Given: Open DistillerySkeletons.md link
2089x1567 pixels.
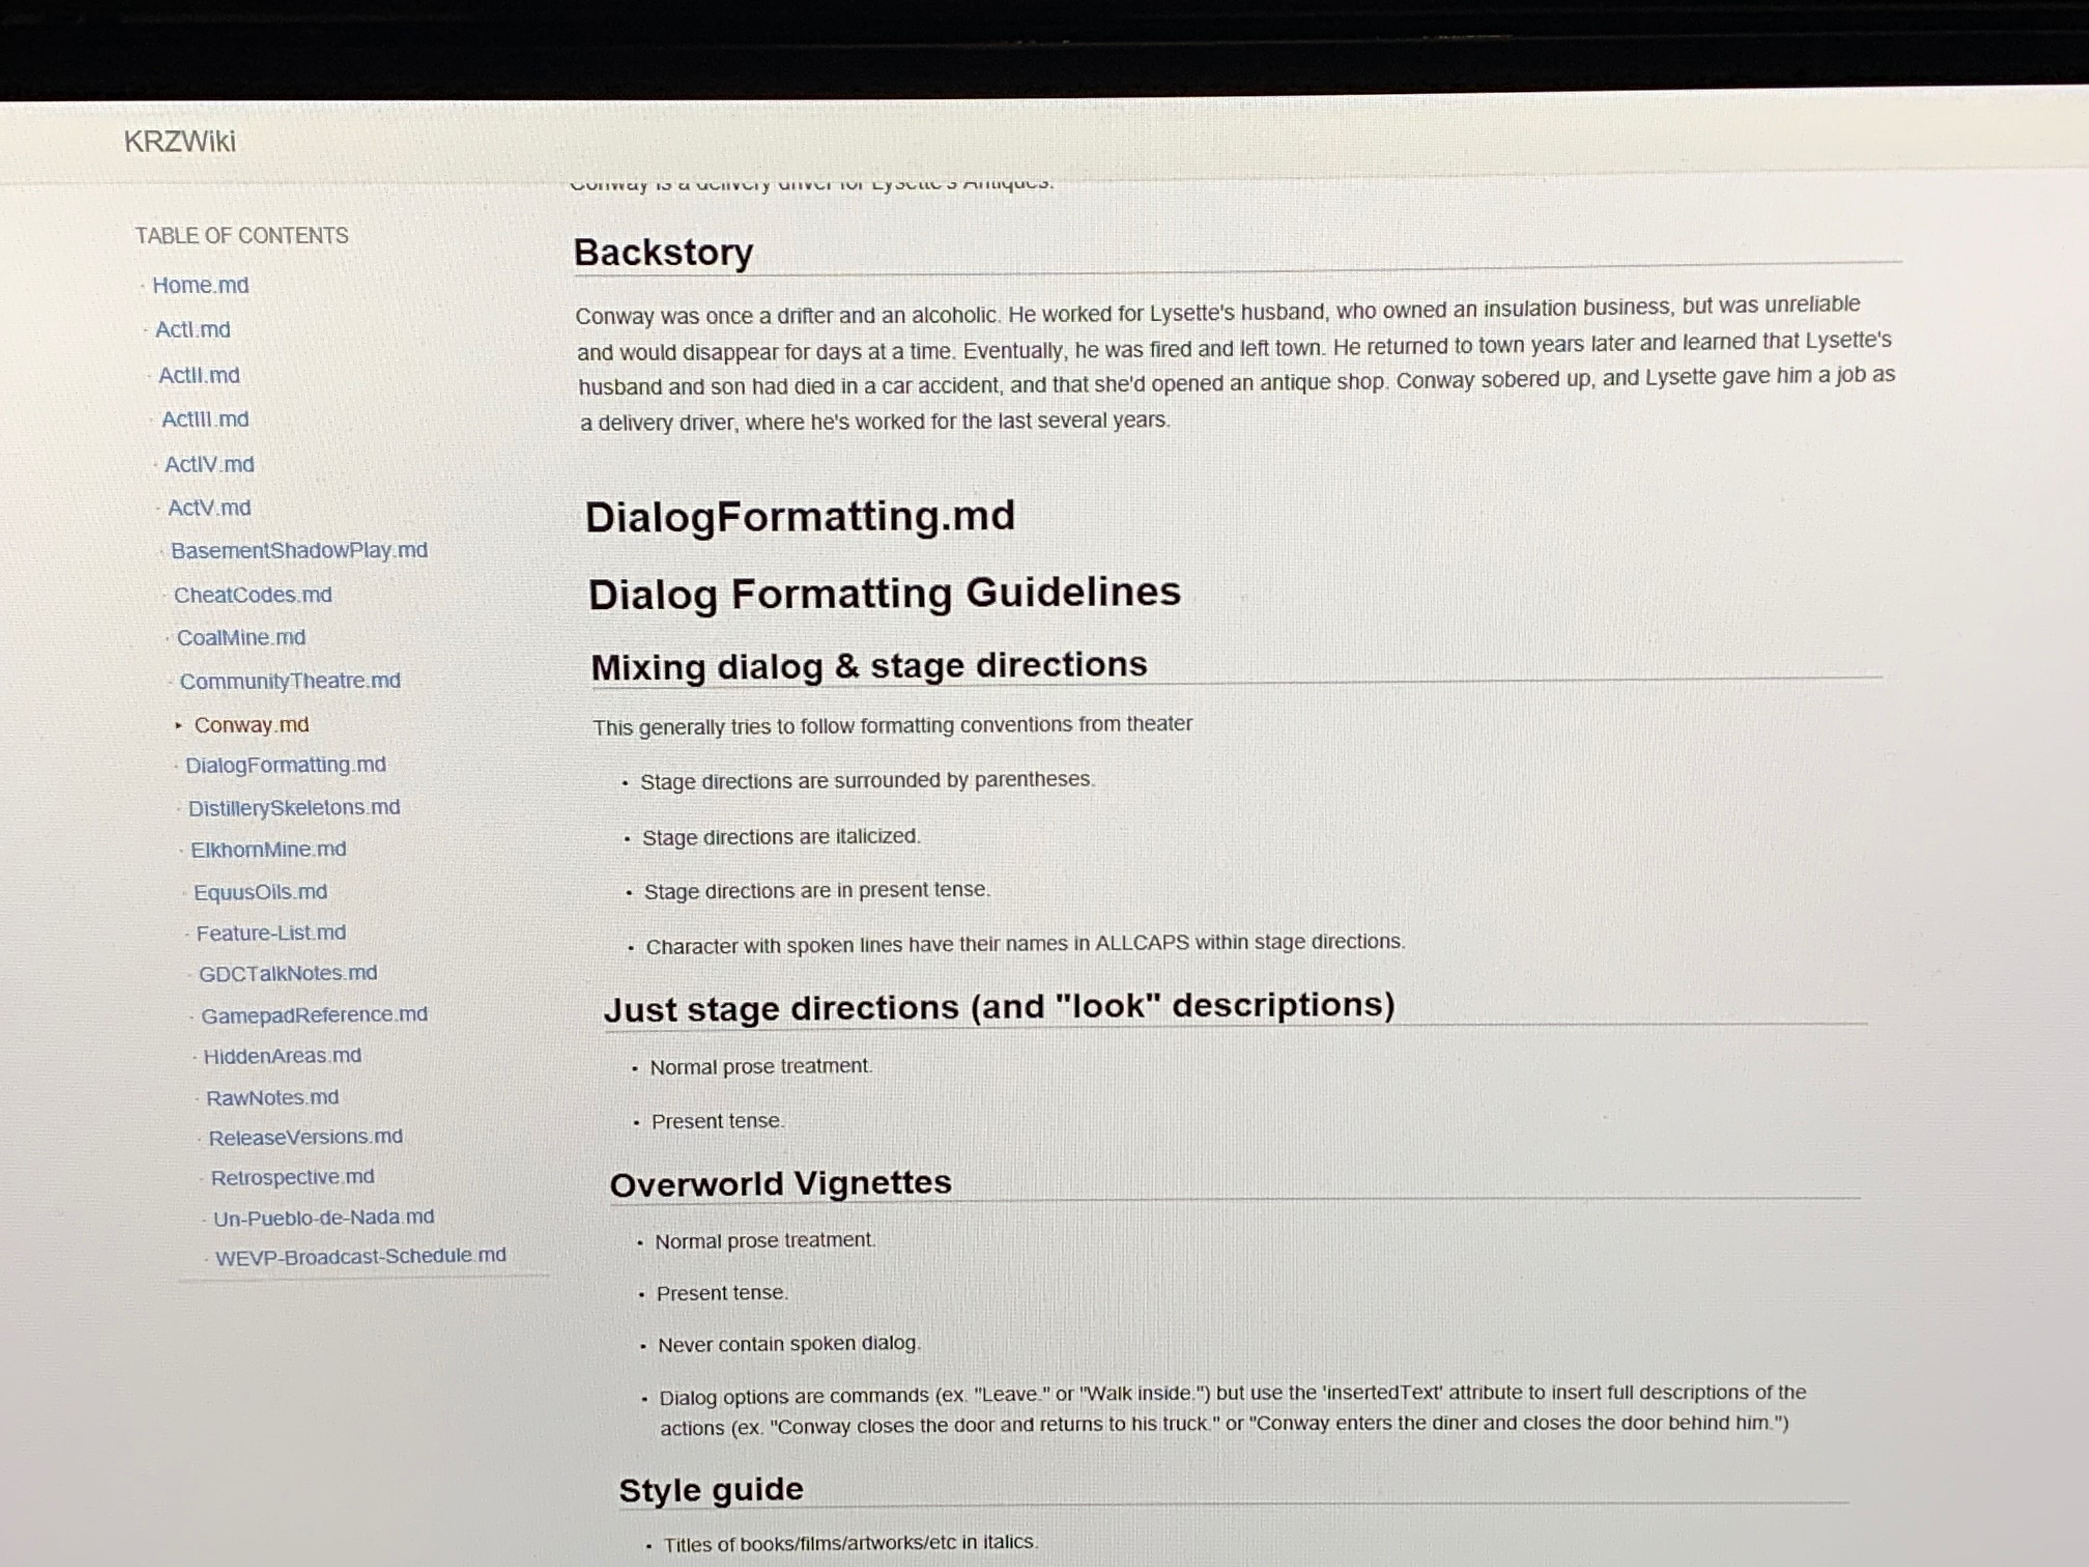Looking at the screenshot, I should (x=294, y=807).
